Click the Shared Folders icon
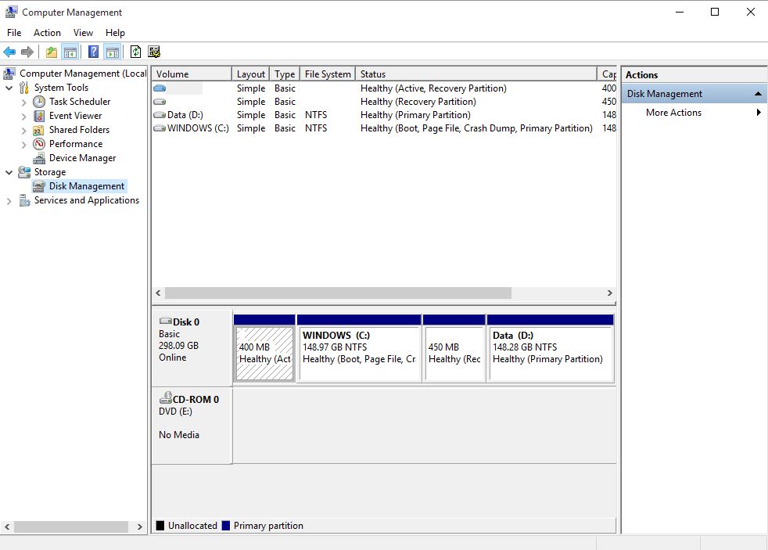Screen dimensions: 768x550 (x=38, y=130)
